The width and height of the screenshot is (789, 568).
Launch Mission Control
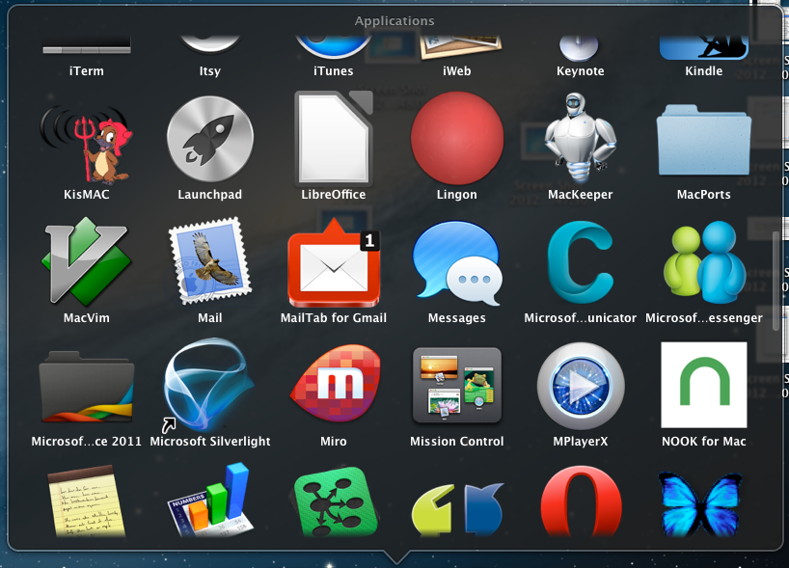point(457,386)
